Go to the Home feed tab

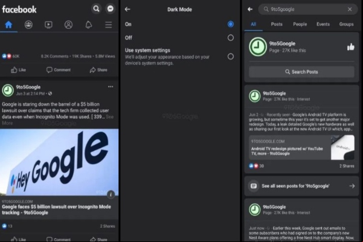[x=8, y=25]
